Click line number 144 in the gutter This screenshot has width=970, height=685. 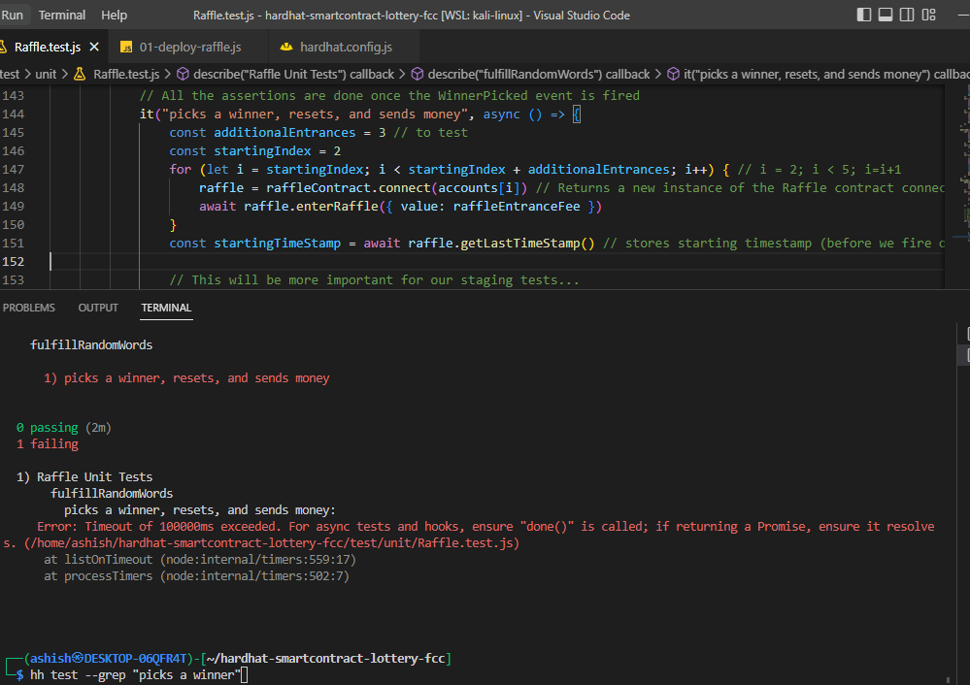[x=13, y=114]
